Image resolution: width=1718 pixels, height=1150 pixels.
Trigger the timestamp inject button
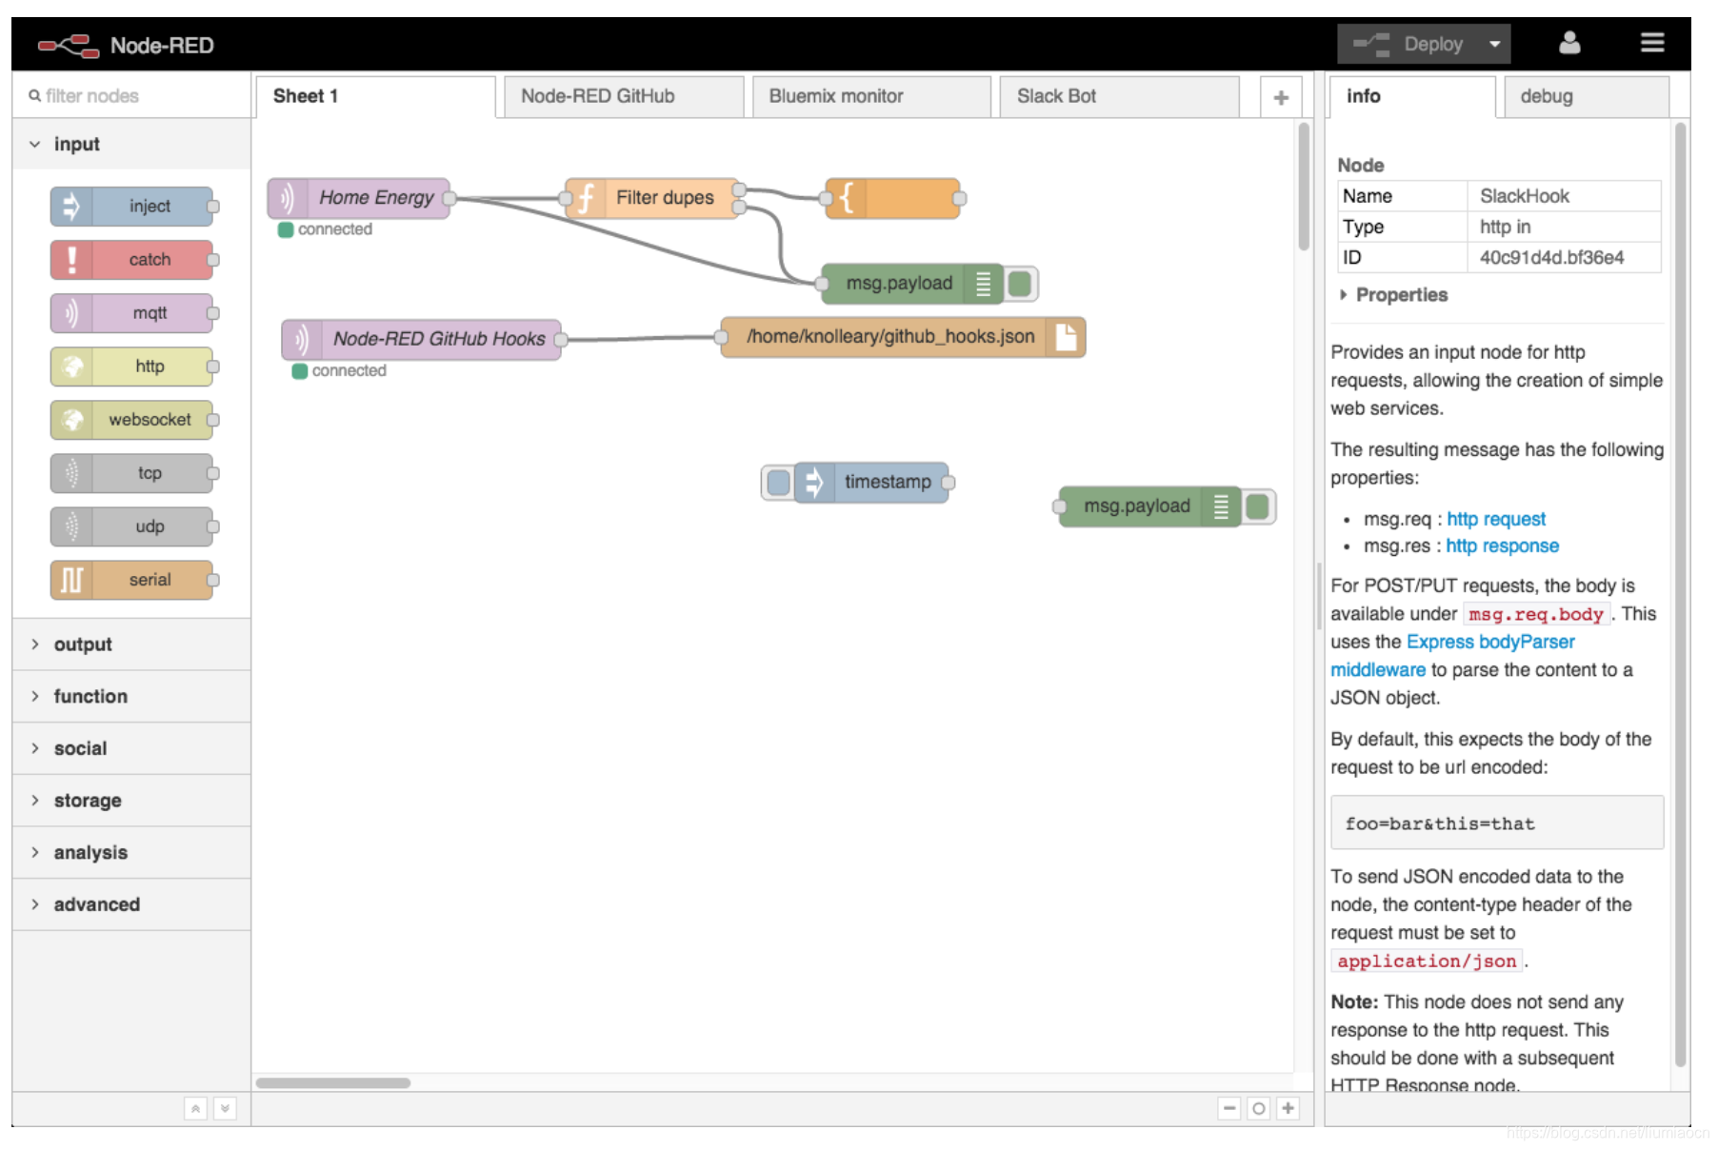(778, 483)
